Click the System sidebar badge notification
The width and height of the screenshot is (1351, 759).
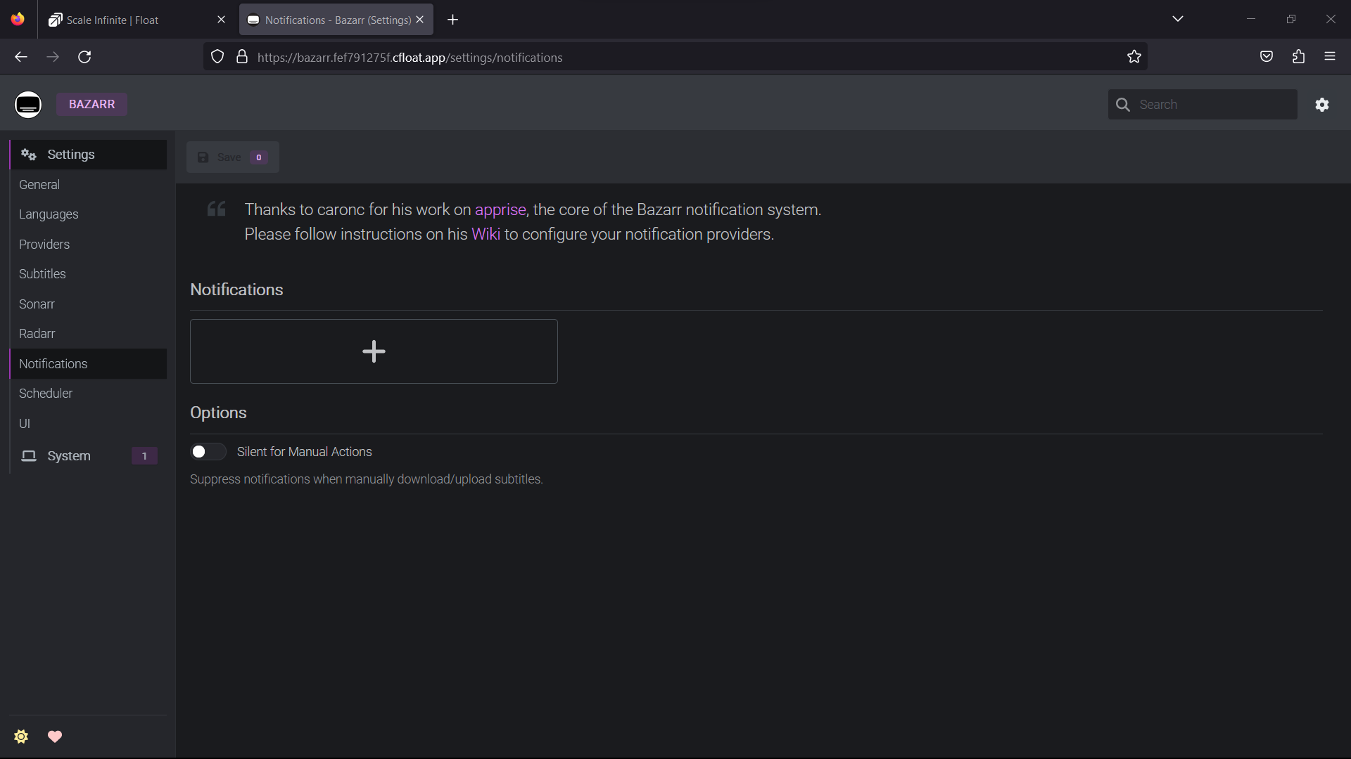click(144, 456)
